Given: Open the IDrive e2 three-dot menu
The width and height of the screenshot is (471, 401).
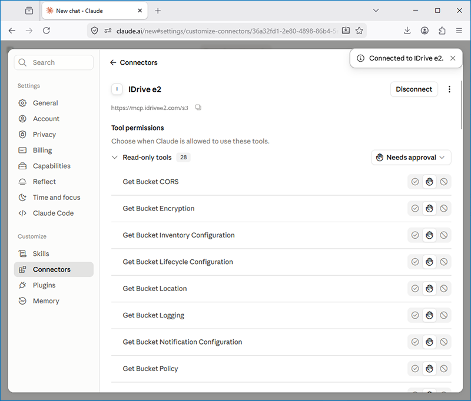Looking at the screenshot, I should (x=449, y=89).
